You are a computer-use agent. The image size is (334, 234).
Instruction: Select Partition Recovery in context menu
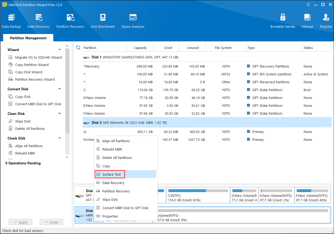pos(125,191)
